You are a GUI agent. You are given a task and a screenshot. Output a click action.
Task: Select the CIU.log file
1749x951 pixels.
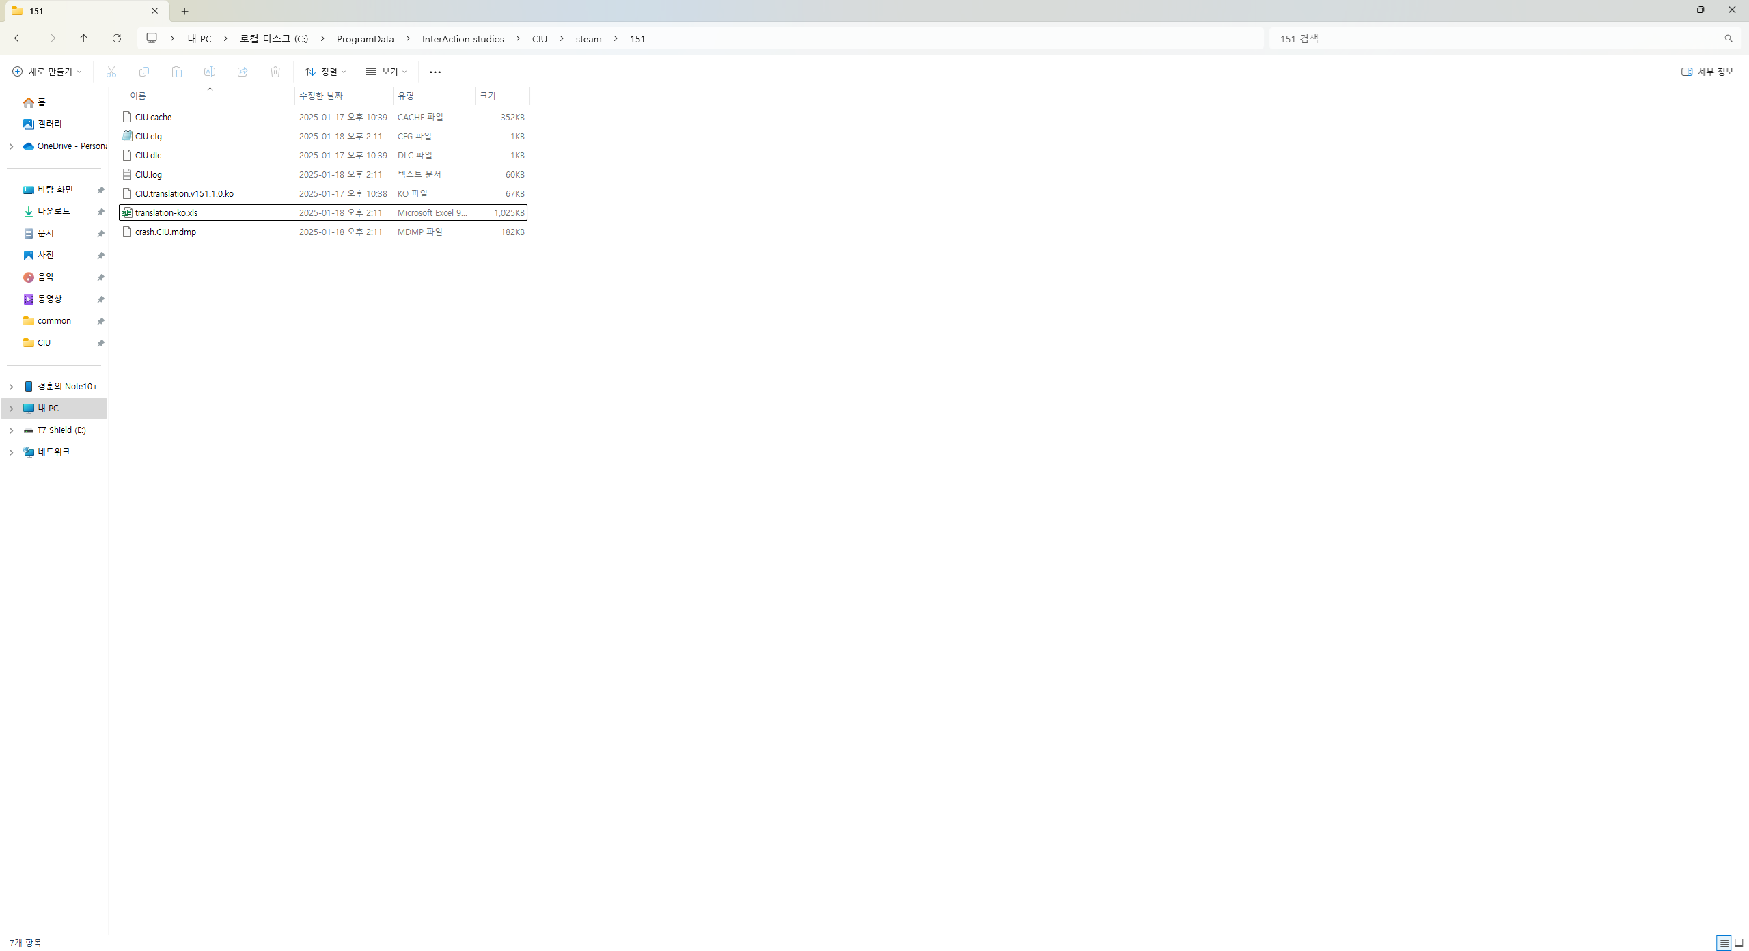pyautogui.click(x=148, y=175)
